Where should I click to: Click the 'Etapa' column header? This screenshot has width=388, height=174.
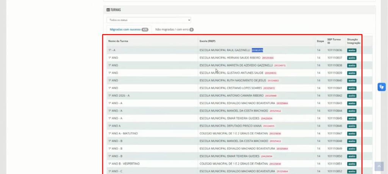coord(320,41)
